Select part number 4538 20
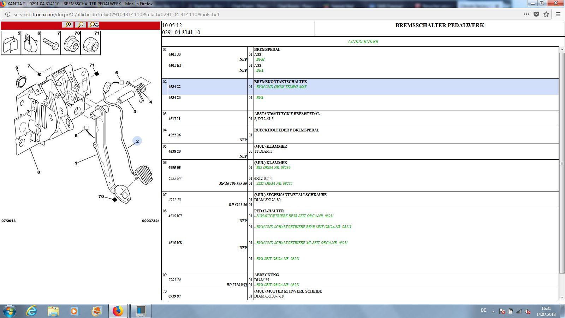 174,152
